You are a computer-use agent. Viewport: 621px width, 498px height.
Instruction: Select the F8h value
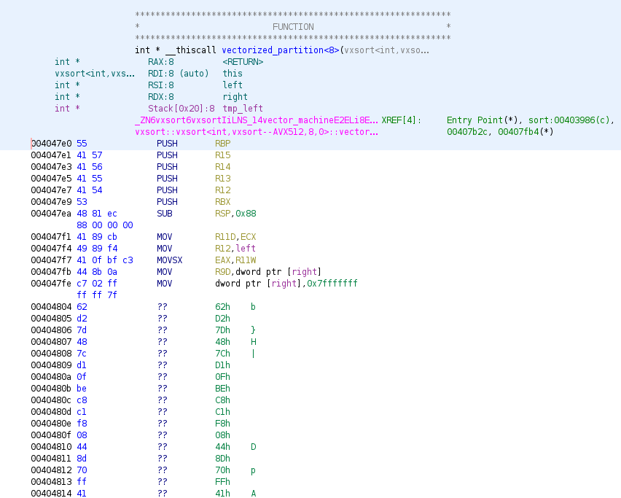[x=222, y=424]
